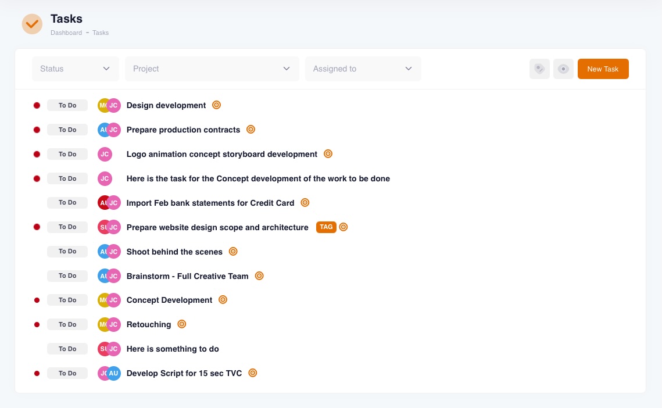Expand the Project filter dropdown

(212, 69)
